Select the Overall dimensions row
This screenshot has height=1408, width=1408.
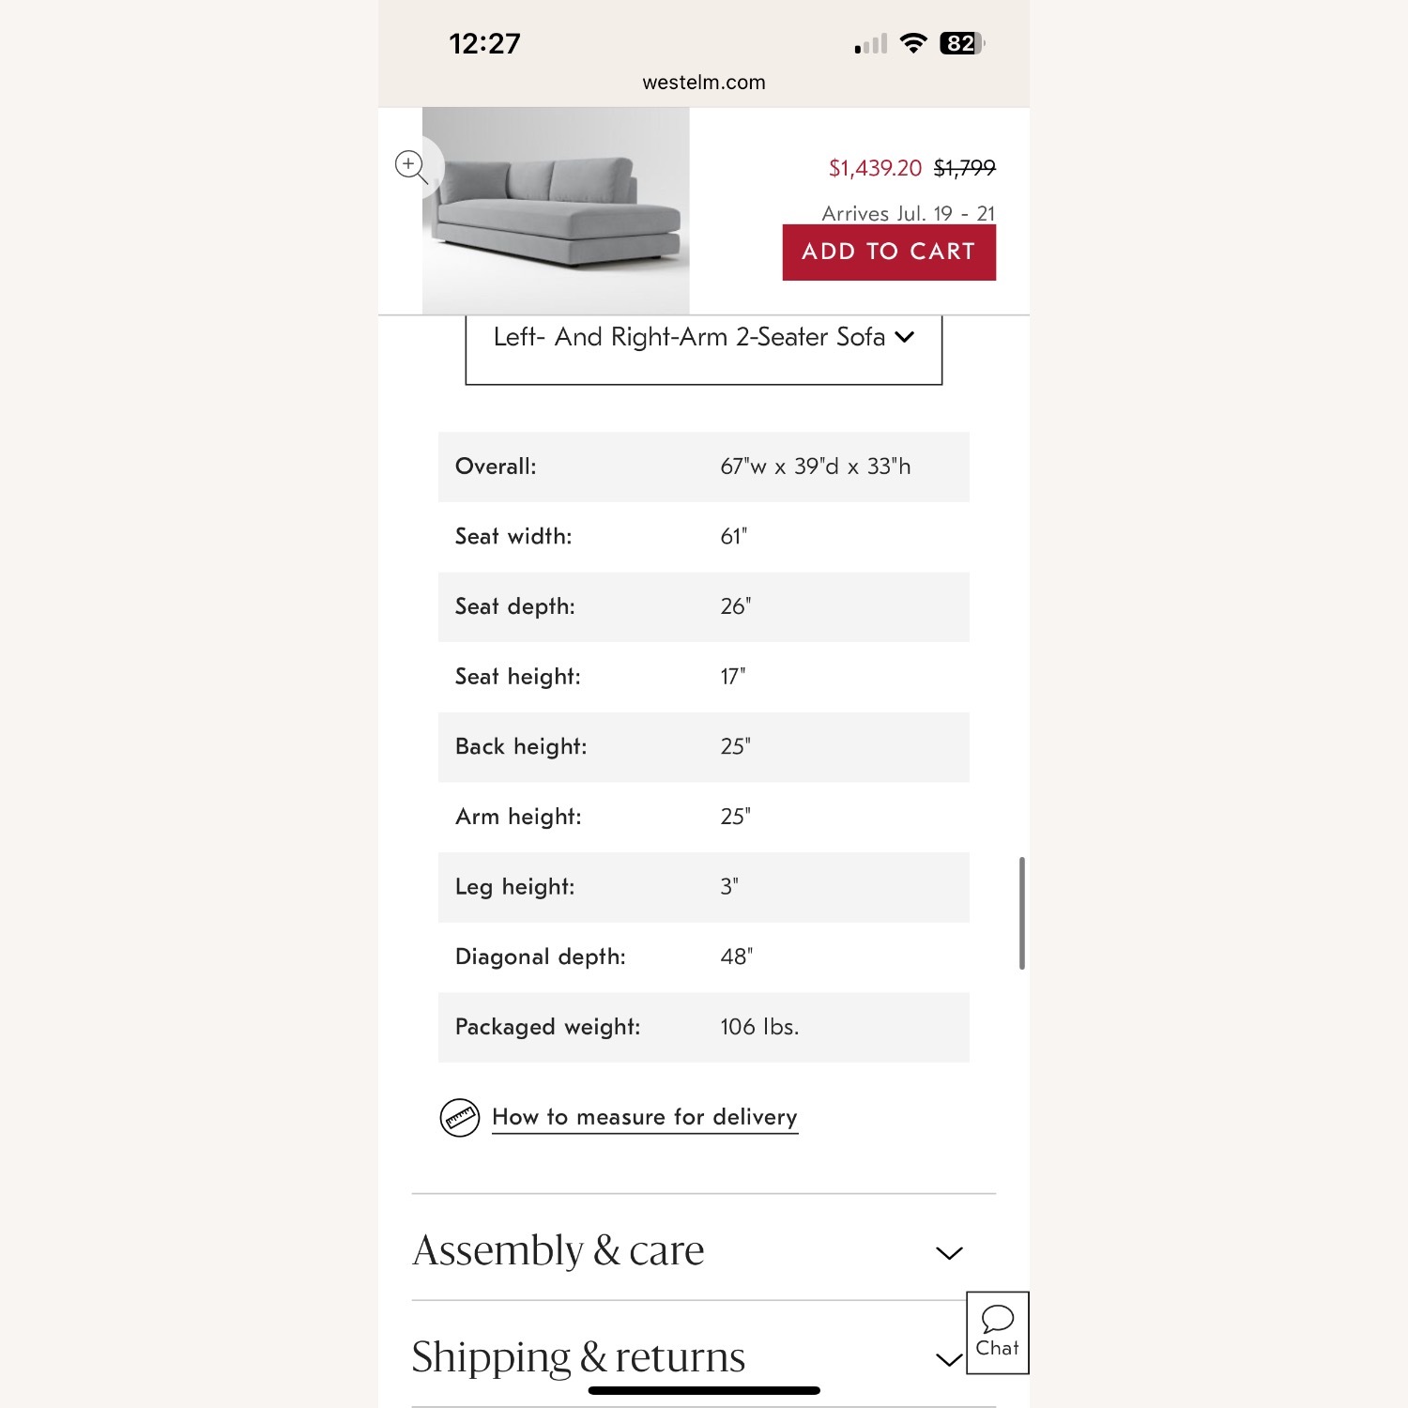point(703,467)
